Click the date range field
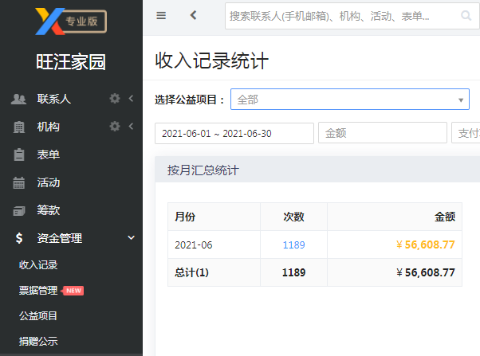The image size is (480, 356). tap(234, 133)
